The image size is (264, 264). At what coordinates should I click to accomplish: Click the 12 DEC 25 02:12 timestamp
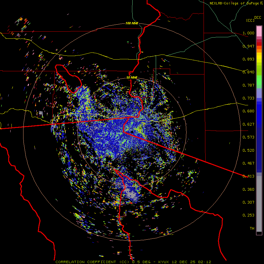click(192, 262)
